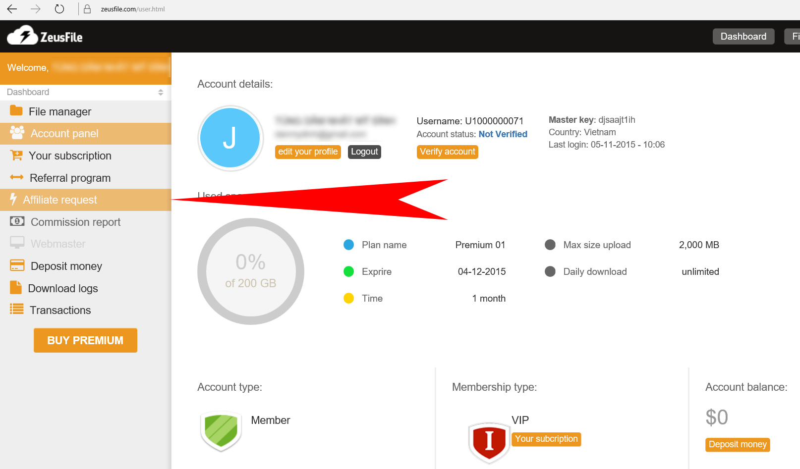Click the unlimited daily download value
Image resolution: width=800 pixels, height=469 pixels.
point(700,271)
